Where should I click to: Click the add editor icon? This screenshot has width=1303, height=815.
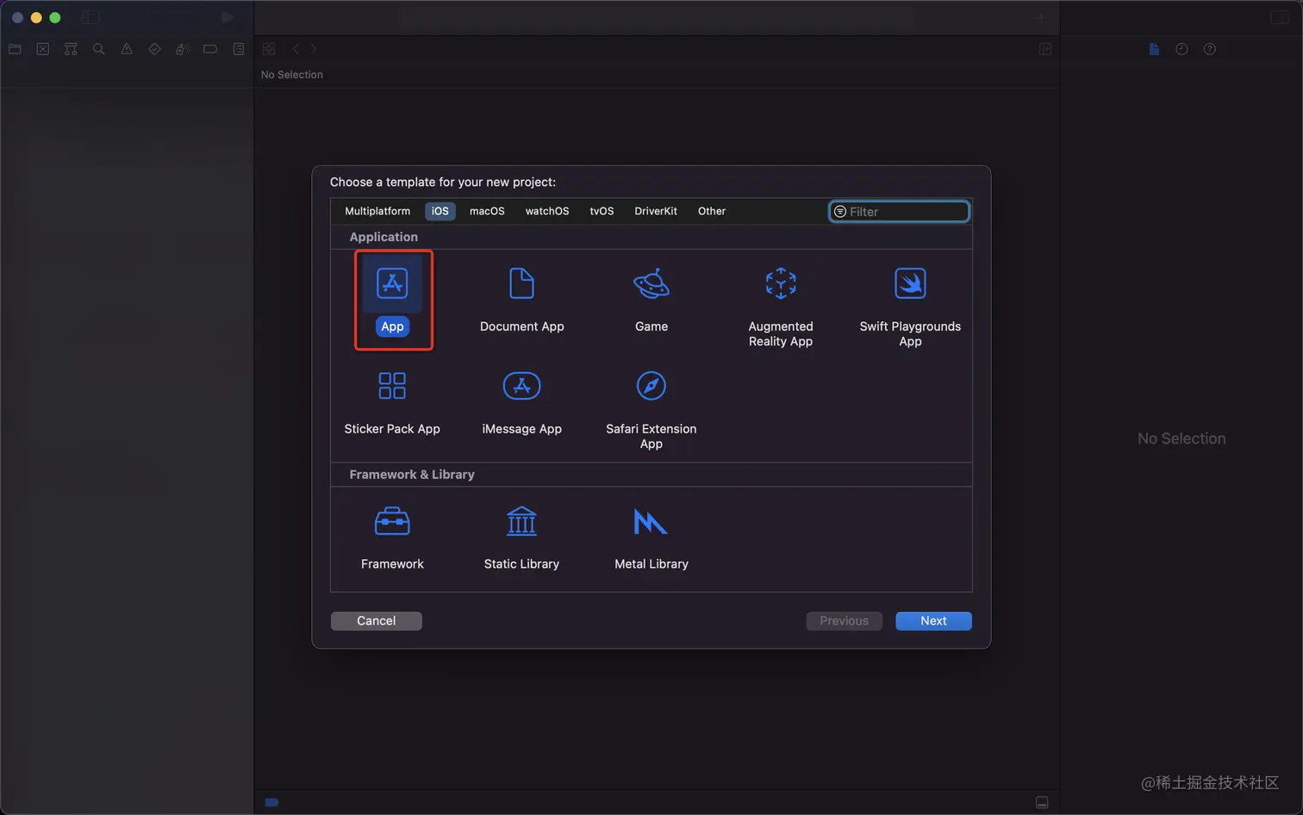pos(1045,49)
